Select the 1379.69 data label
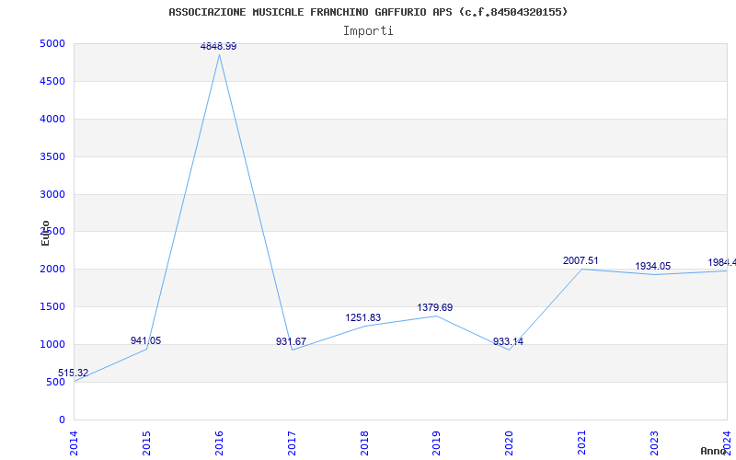 pyautogui.click(x=435, y=308)
